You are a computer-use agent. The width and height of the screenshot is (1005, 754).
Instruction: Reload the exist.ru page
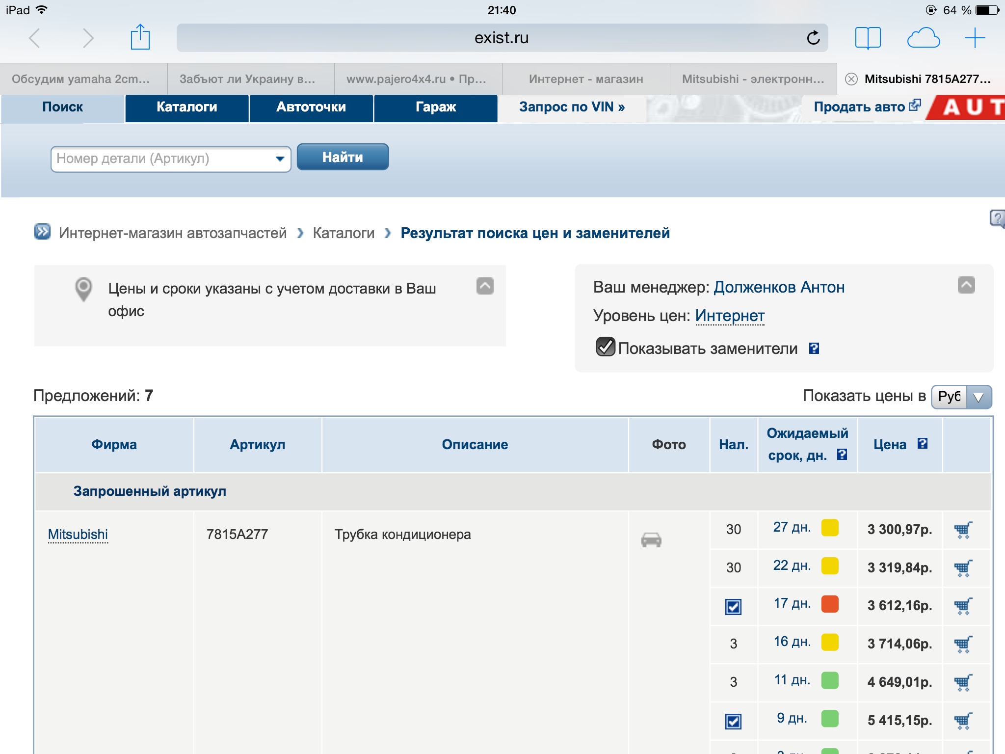813,38
